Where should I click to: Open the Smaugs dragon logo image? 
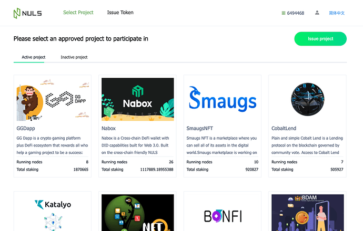click(223, 100)
